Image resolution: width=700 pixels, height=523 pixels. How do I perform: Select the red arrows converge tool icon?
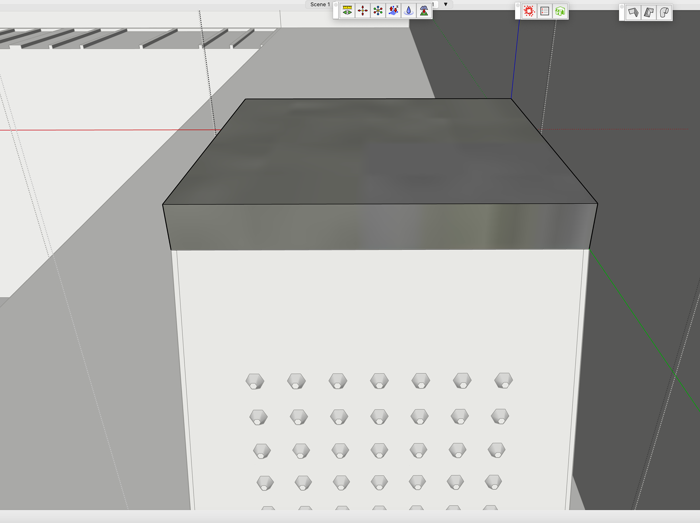(362, 11)
